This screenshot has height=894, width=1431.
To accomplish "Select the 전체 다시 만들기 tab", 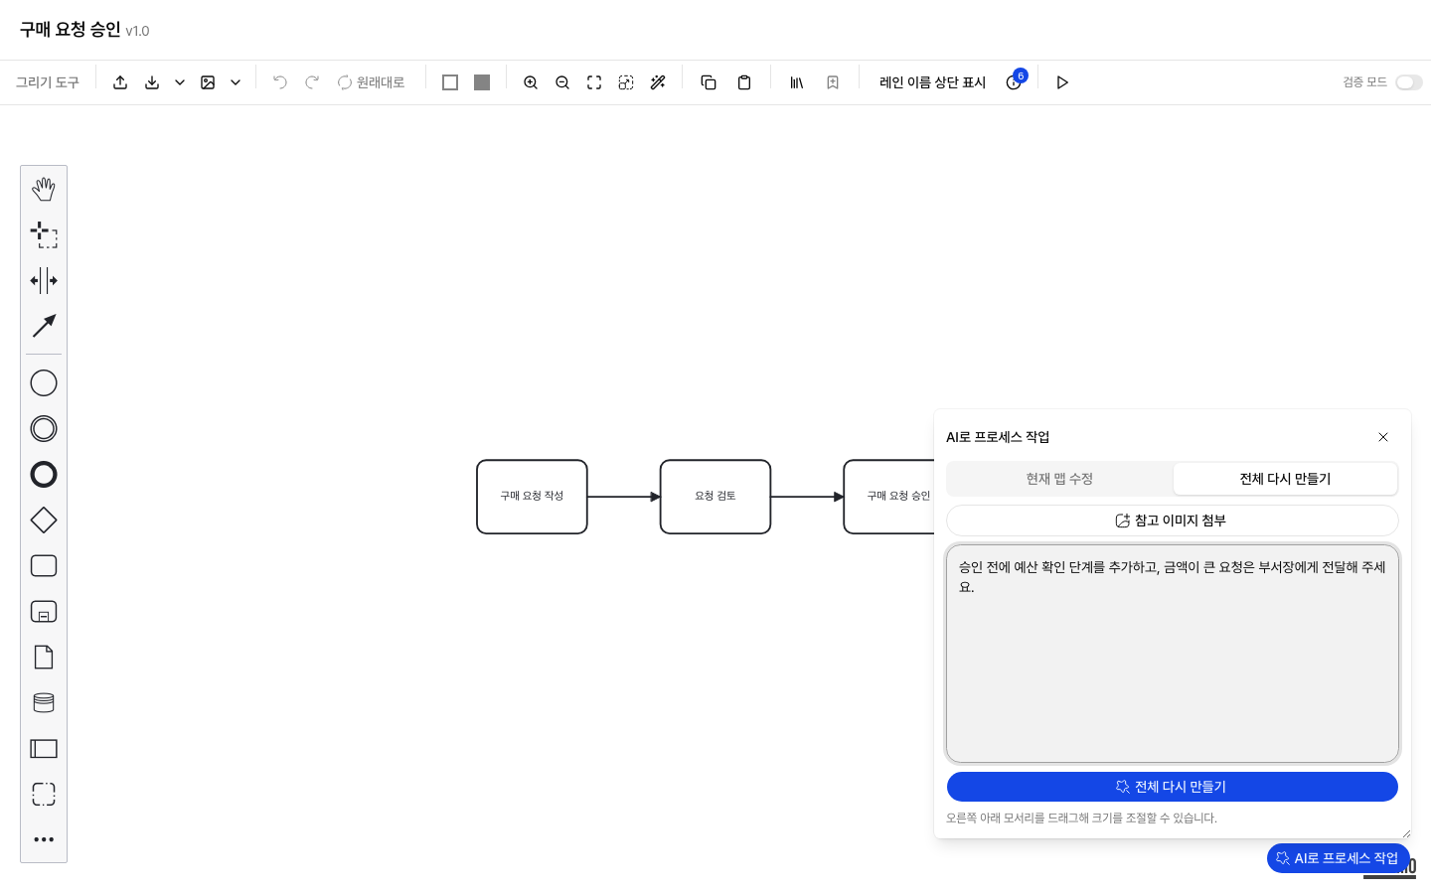I will click(1285, 479).
